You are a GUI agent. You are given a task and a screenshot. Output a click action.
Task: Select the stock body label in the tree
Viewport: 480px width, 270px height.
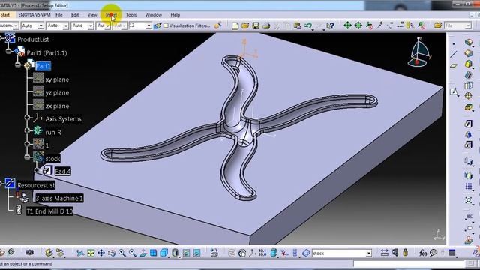52,159
